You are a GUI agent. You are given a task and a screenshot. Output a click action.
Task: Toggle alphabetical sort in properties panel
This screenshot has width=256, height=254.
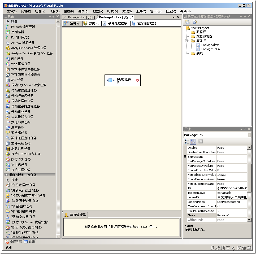click(193, 141)
